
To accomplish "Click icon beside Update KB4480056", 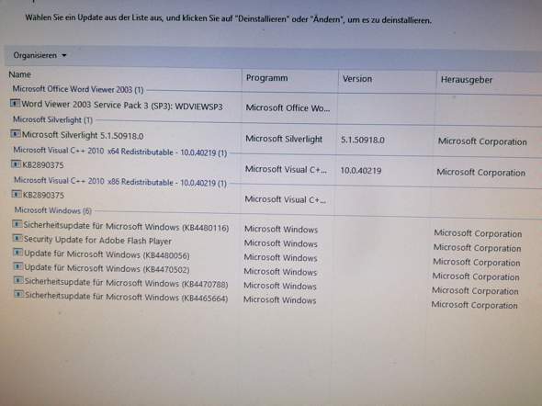I will [x=18, y=253].
